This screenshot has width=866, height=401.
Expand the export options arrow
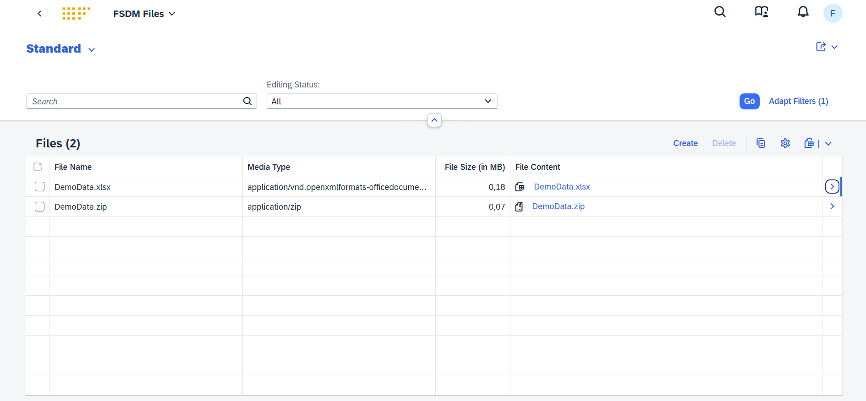click(x=828, y=143)
